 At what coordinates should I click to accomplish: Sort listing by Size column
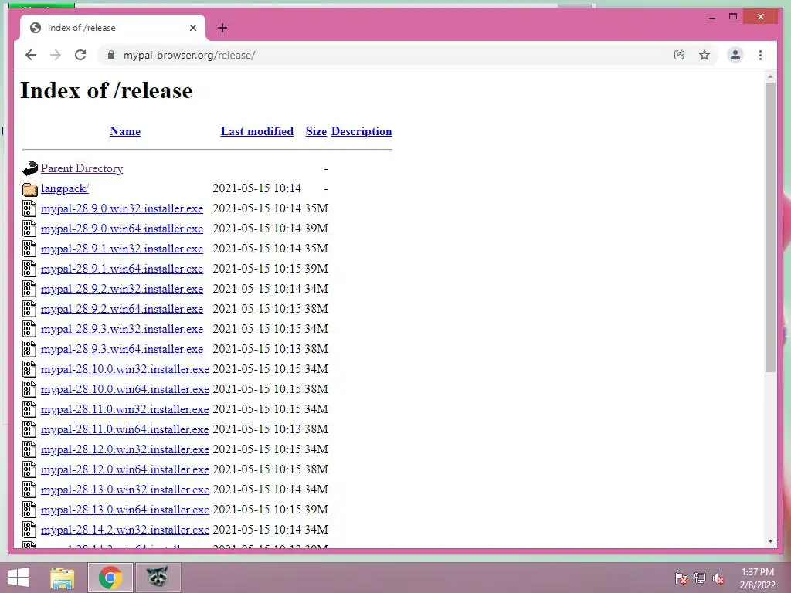point(316,131)
